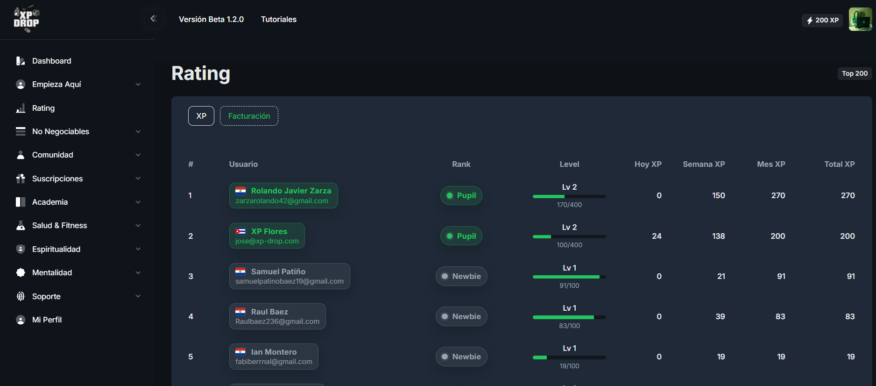Click the XP Drop logo
876x386 pixels.
point(27,19)
